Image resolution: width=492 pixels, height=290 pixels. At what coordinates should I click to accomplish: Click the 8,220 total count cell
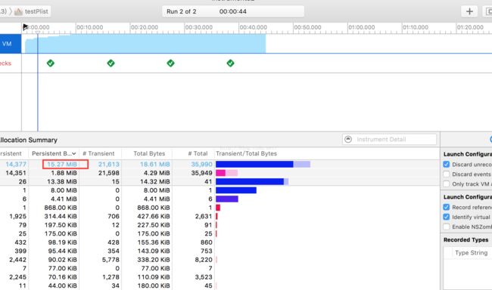(204, 260)
